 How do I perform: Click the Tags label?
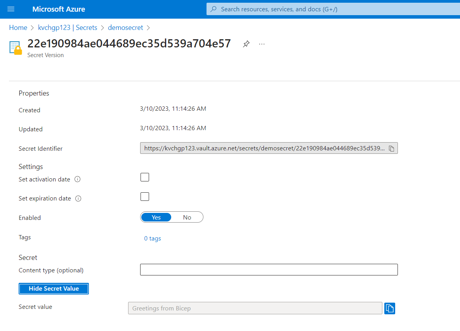pyautogui.click(x=24, y=237)
